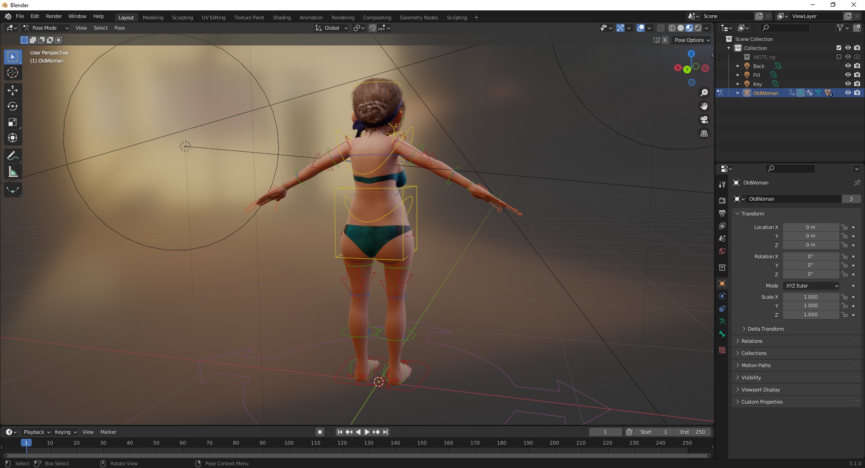Select the Select Box tool
Viewport: 865px width, 468px height.
(13, 57)
